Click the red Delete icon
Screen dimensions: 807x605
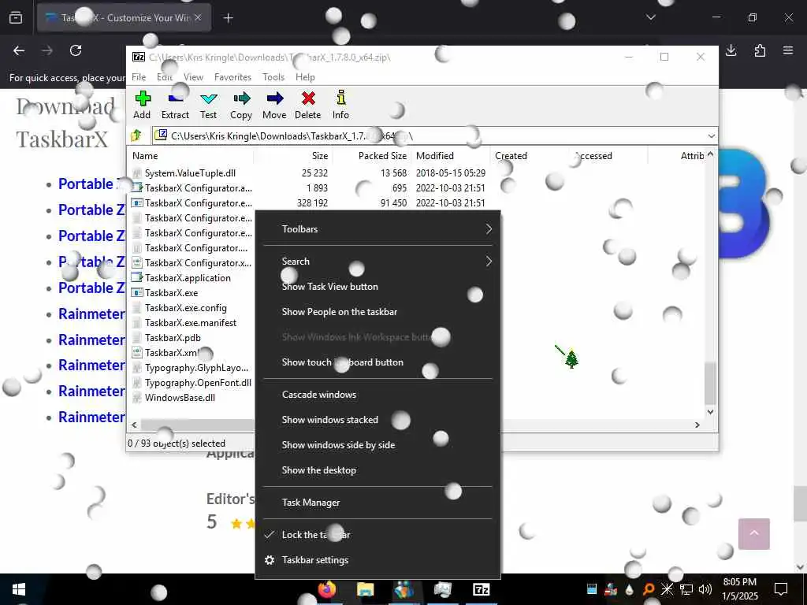coord(308,98)
